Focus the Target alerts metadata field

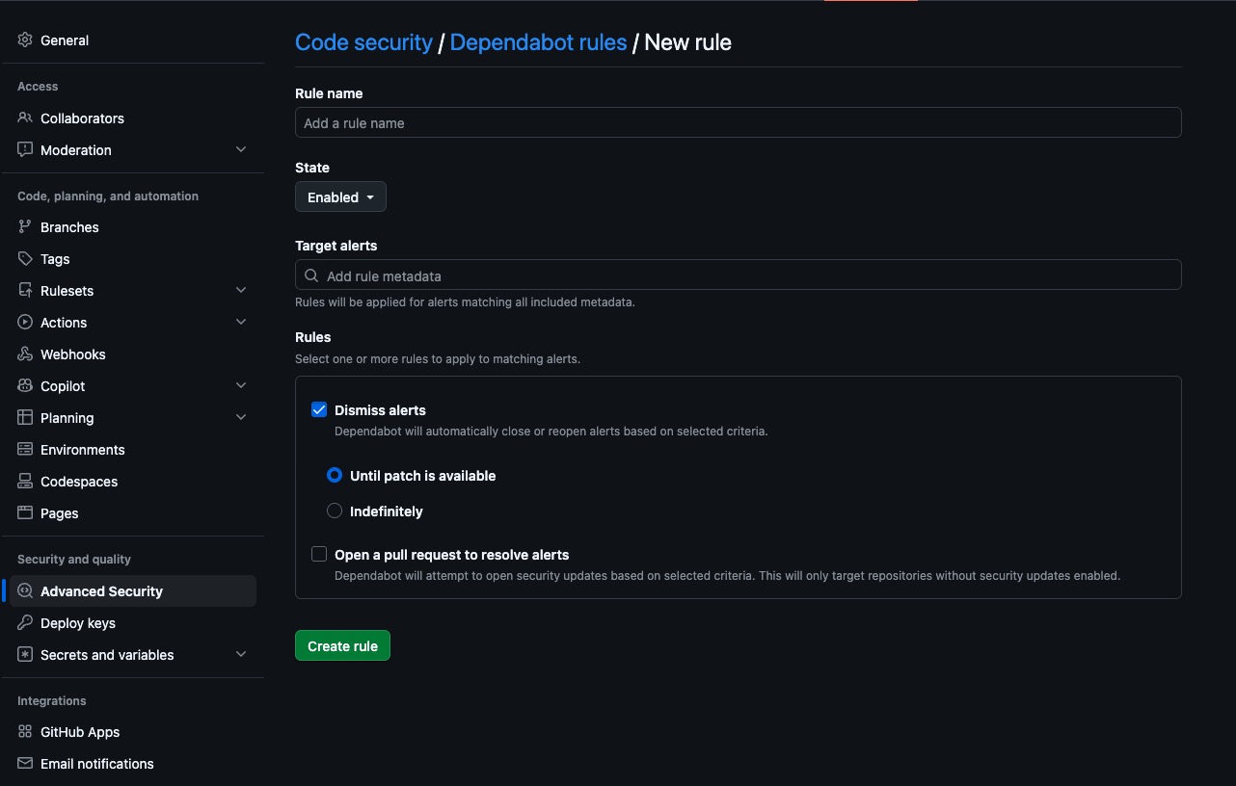point(738,275)
